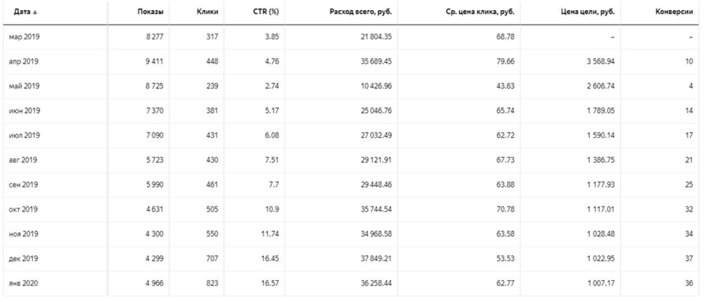Click the сен 2019 date cell
Image resolution: width=713 pixels, height=302 pixels.
pos(23,185)
